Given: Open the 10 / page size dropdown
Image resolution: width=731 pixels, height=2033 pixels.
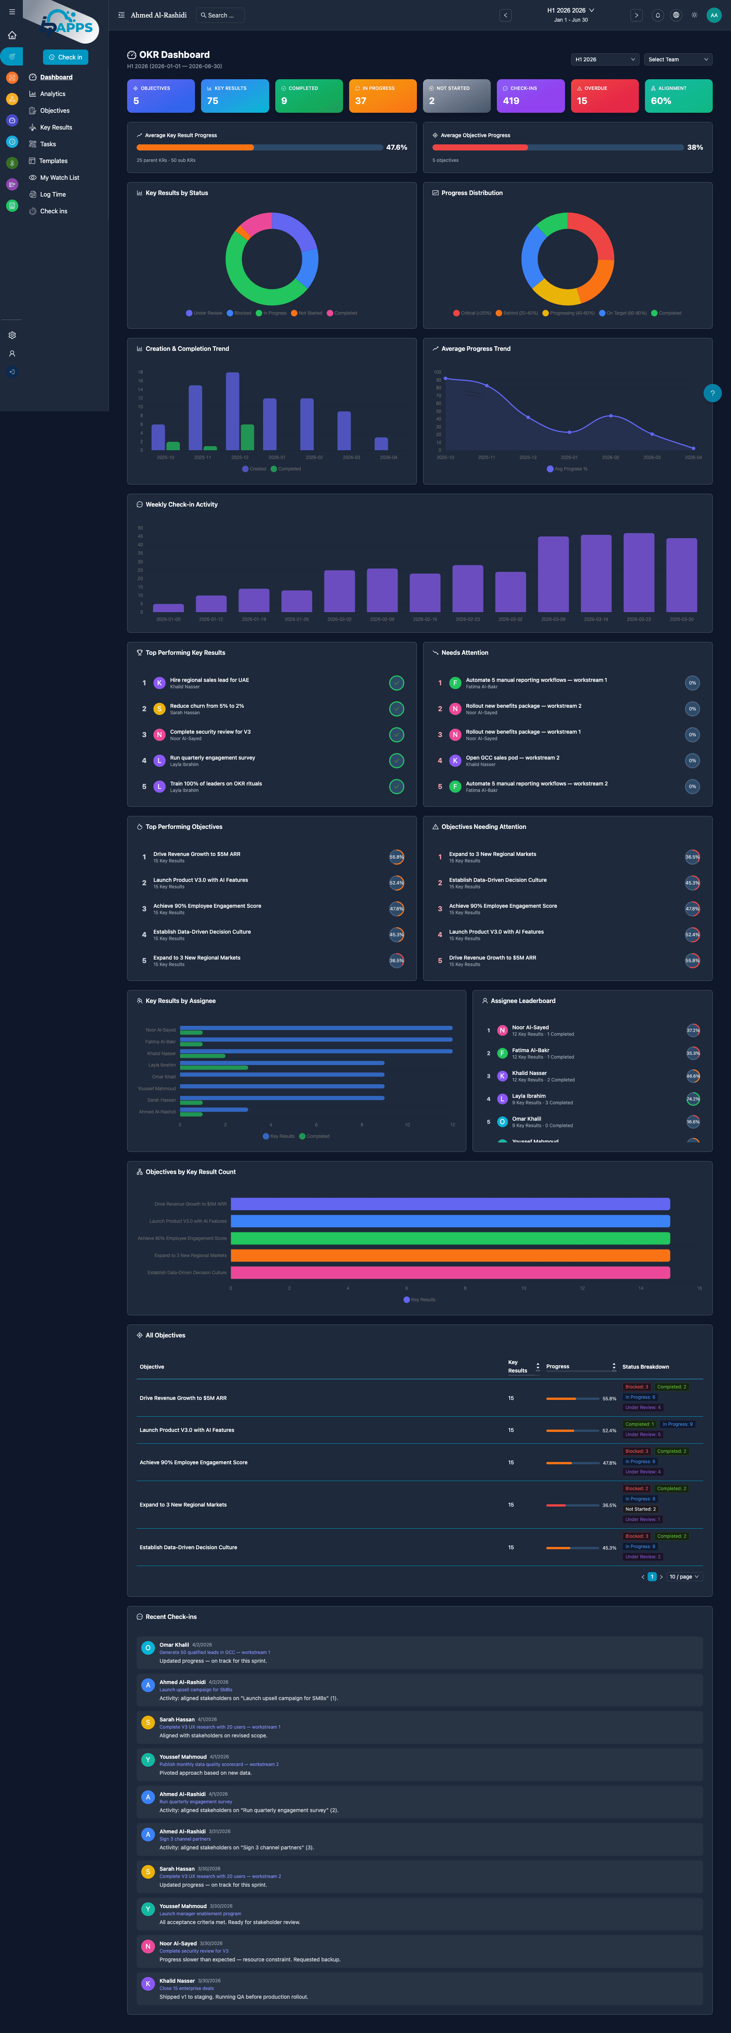Looking at the screenshot, I should point(684,1577).
